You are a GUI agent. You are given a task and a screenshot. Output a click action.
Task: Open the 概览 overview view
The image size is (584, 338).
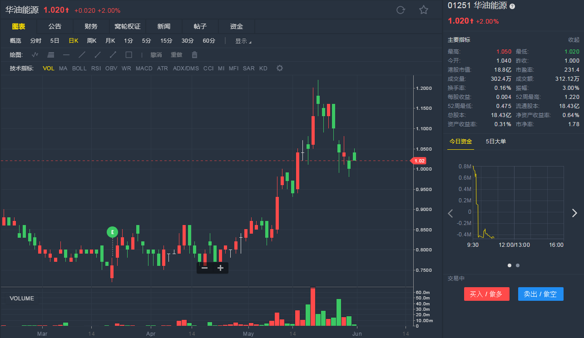[x=15, y=41]
